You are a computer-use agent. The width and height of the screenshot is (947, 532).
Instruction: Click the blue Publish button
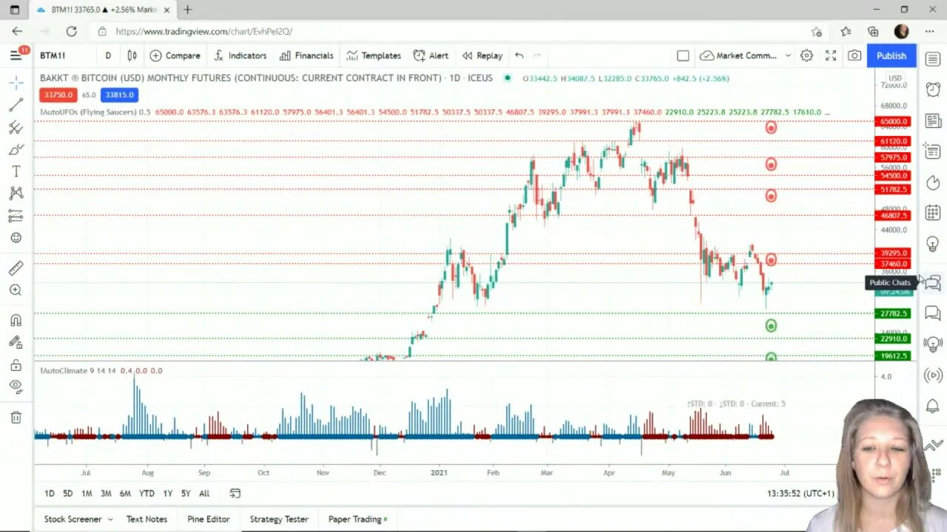(891, 55)
